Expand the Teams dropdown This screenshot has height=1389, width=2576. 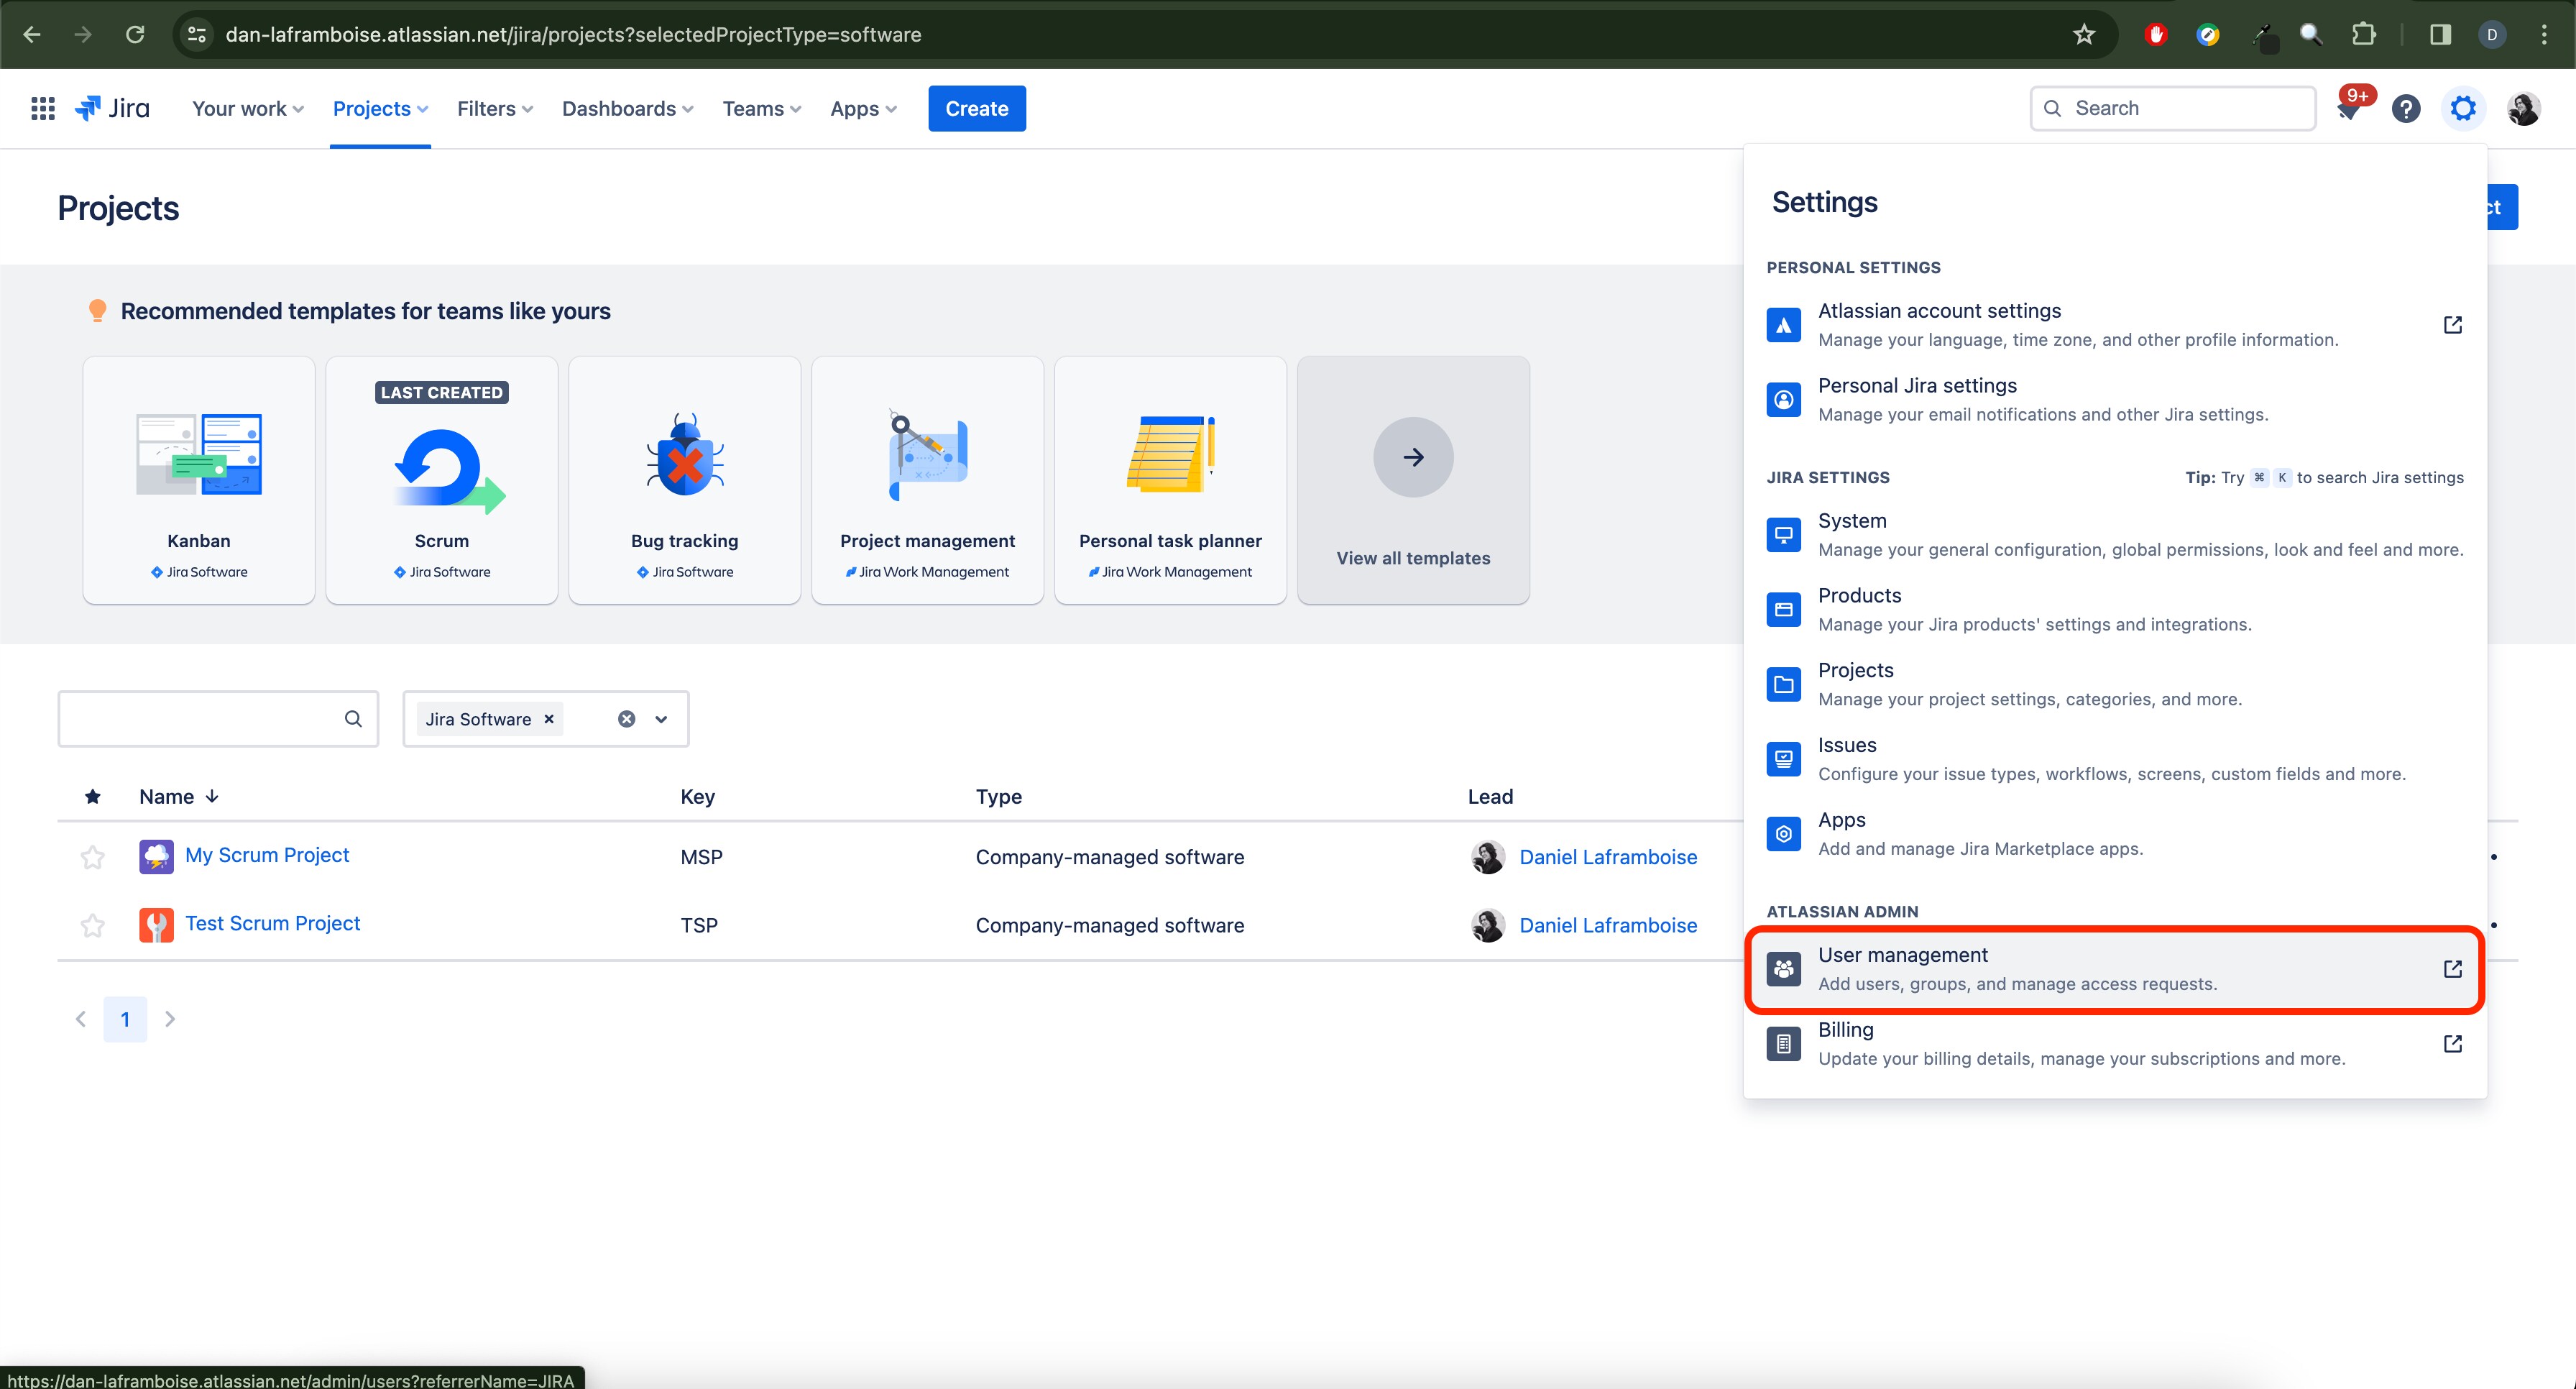[x=761, y=108]
